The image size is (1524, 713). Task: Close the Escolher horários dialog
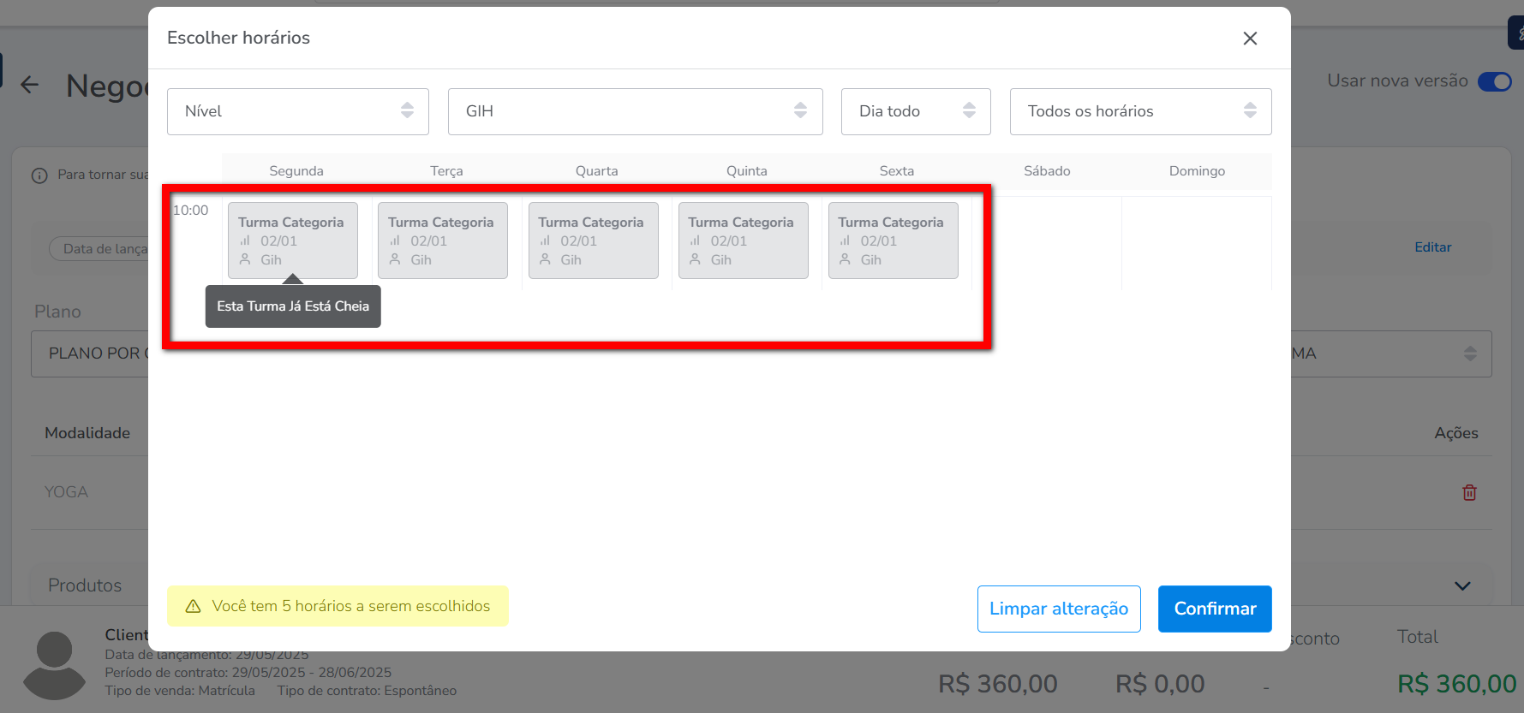tap(1250, 39)
